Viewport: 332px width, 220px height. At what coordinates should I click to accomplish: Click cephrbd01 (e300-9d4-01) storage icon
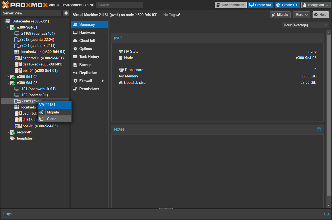18,58
